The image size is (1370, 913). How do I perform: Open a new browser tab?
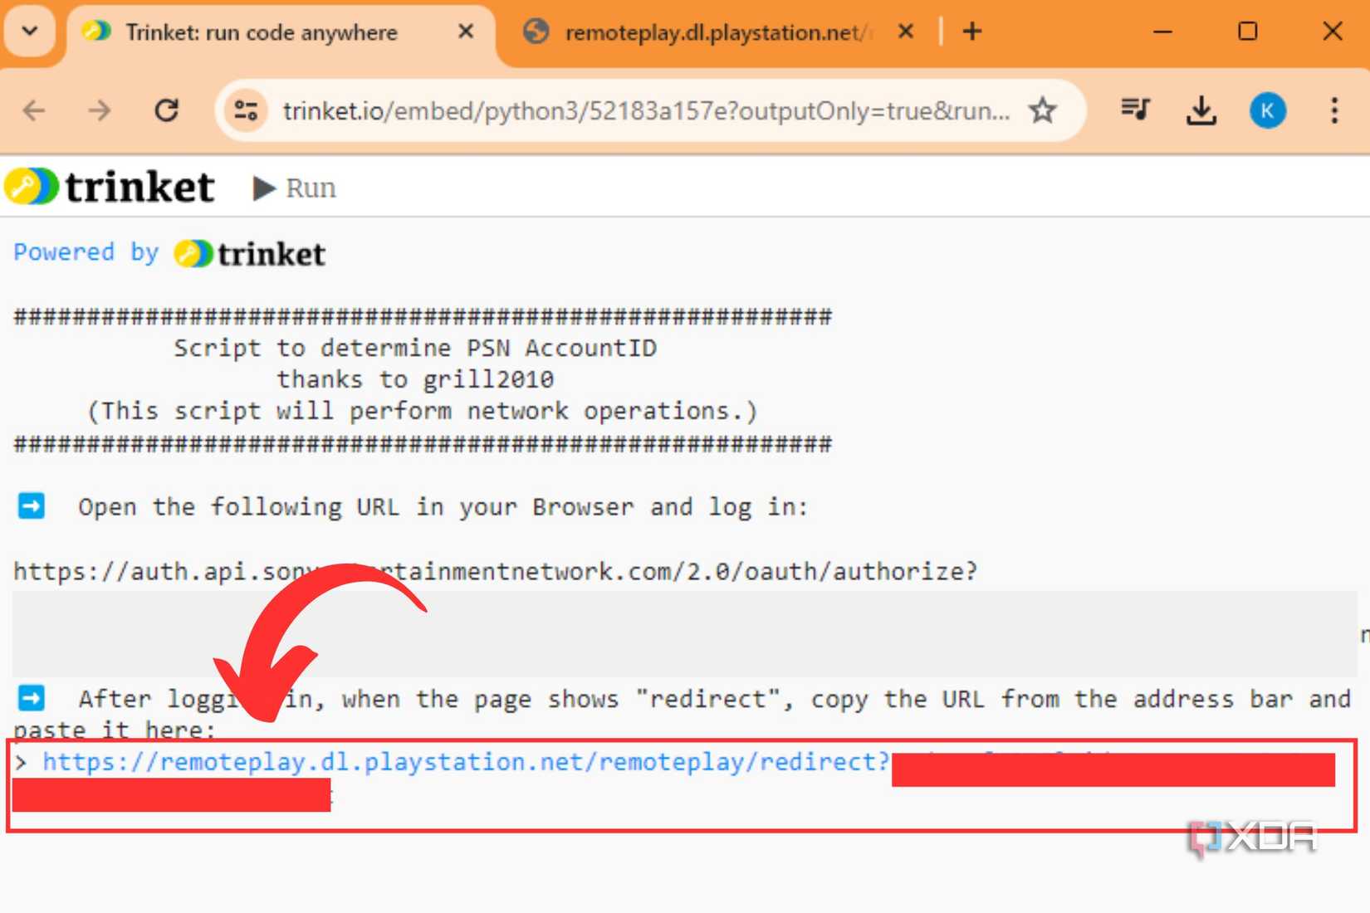click(972, 32)
